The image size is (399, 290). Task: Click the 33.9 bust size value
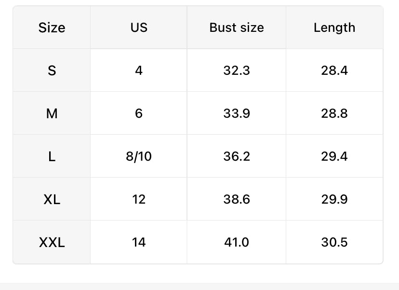tap(237, 113)
